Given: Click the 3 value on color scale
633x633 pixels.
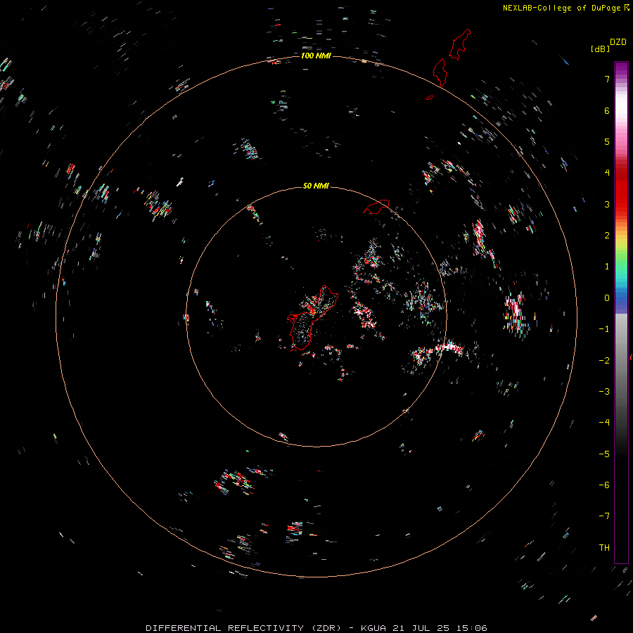Looking at the screenshot, I should 607,204.
